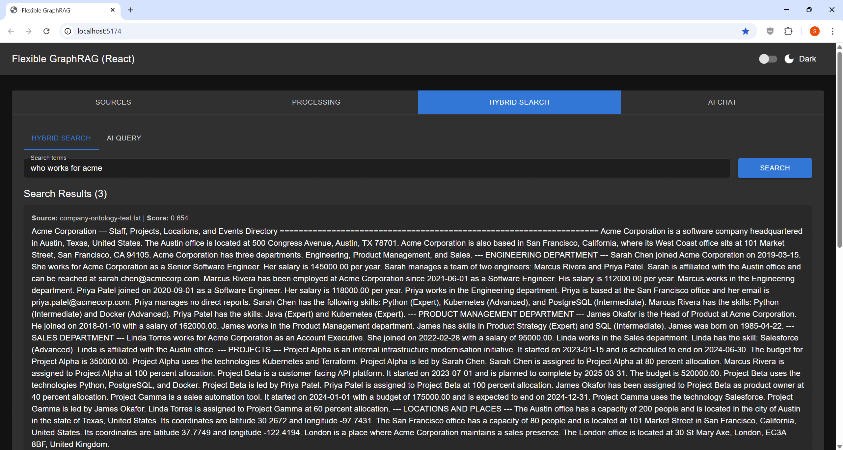Click the shield icon in toolbar

770,31
